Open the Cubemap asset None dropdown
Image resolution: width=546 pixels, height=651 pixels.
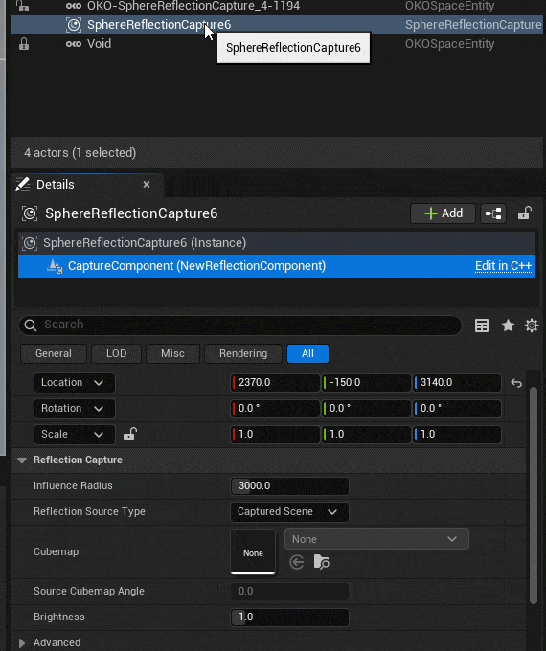coord(376,539)
